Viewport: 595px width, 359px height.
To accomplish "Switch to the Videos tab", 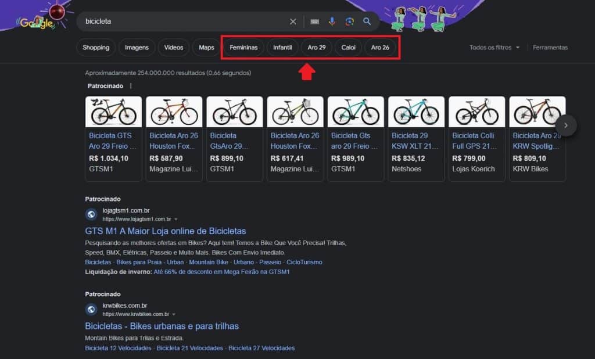I will click(x=173, y=48).
